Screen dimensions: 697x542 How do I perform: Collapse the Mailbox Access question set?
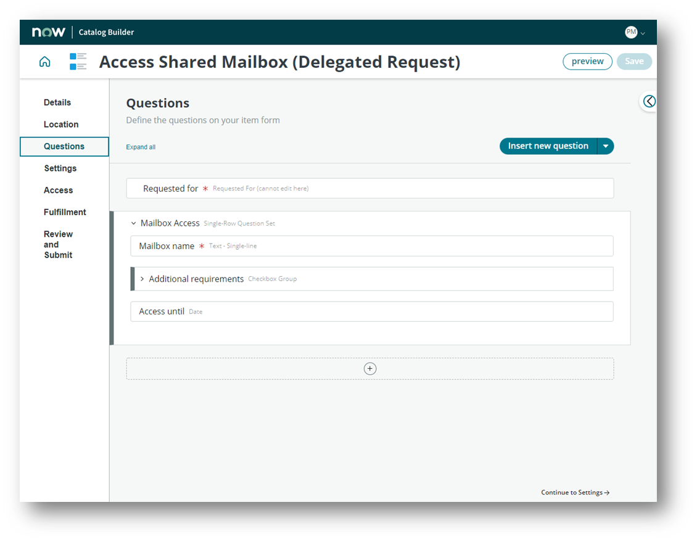[x=134, y=223]
